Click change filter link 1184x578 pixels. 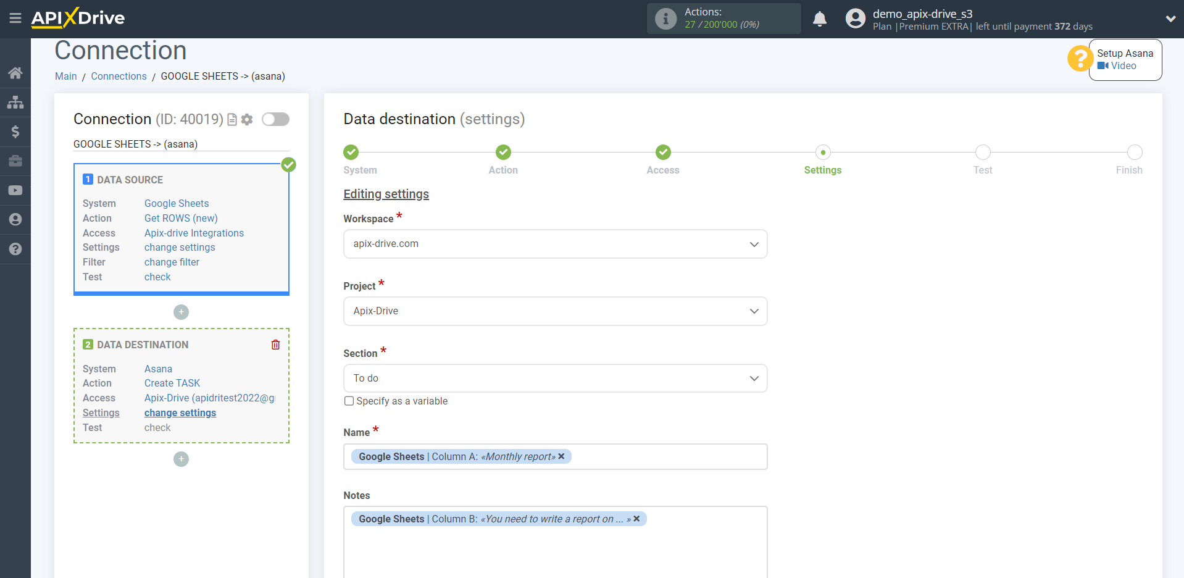(172, 262)
